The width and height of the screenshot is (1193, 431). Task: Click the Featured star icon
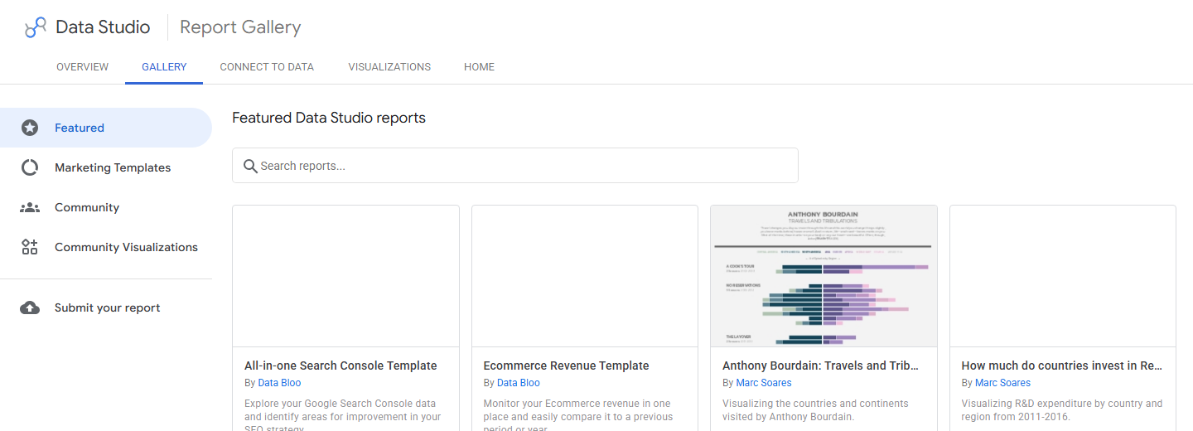point(30,128)
